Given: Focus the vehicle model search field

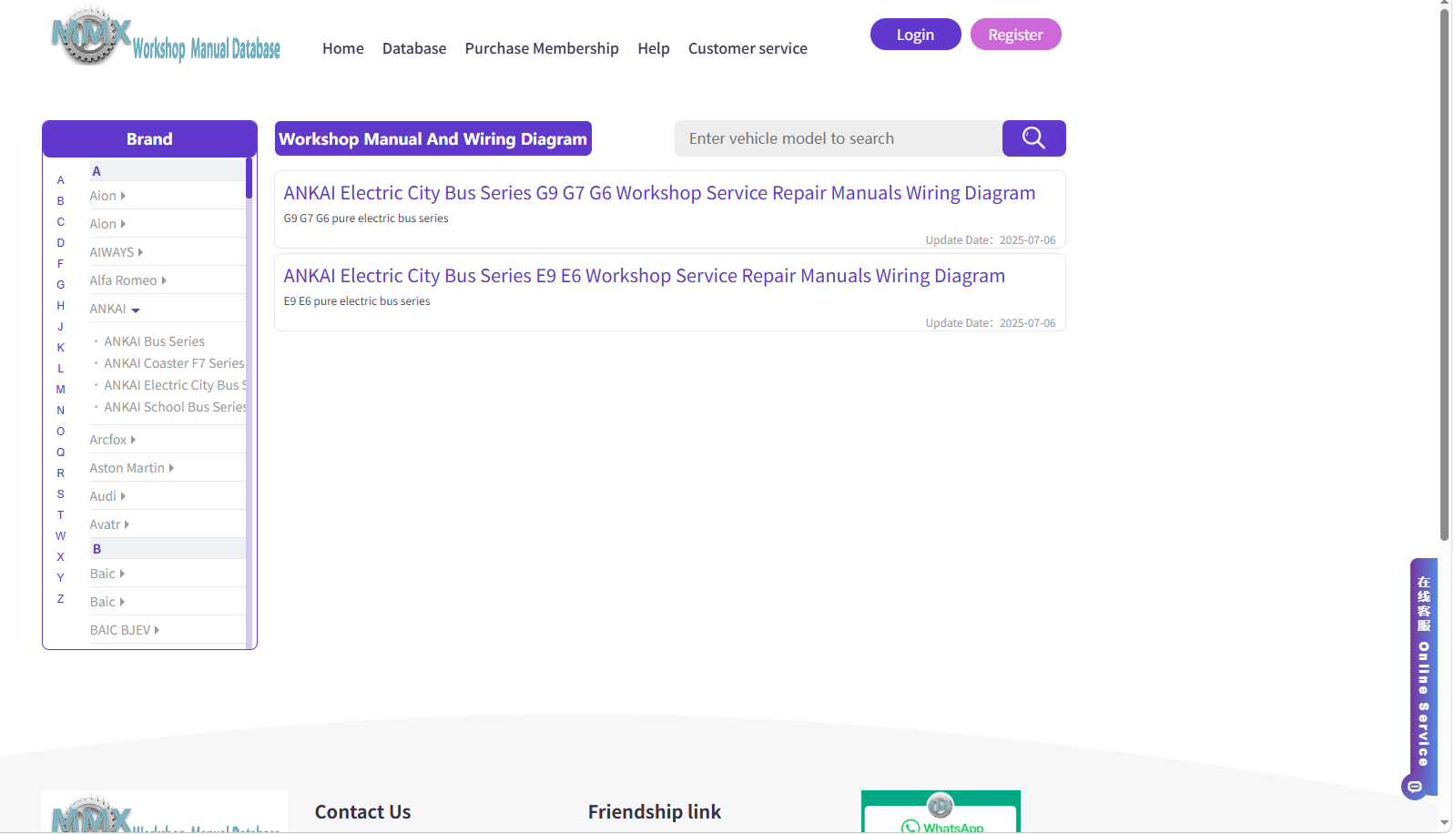Looking at the screenshot, I should [x=839, y=138].
